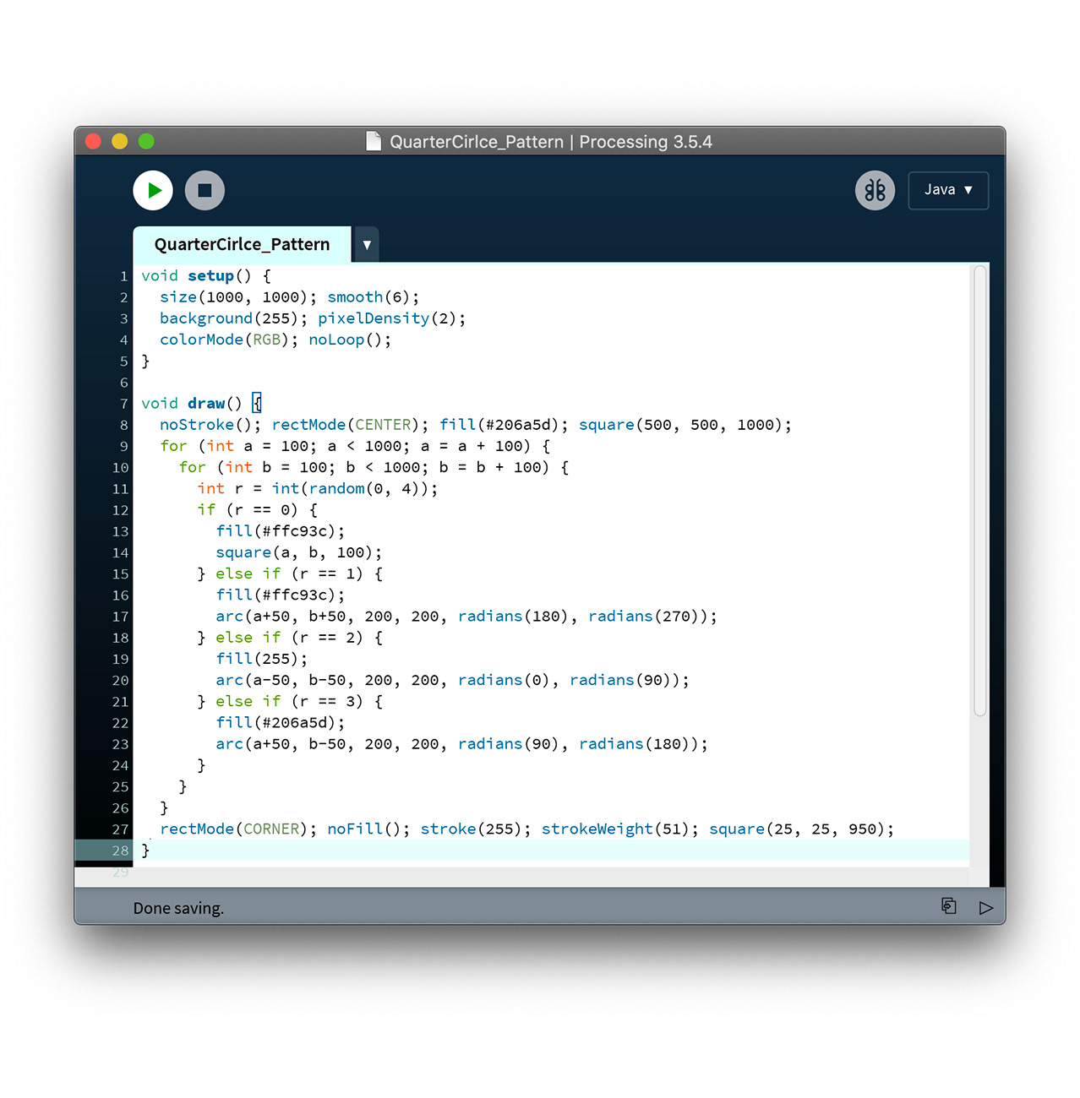Click 'RGB' on line 4
Screen dimensions: 1080x1098
266,340
